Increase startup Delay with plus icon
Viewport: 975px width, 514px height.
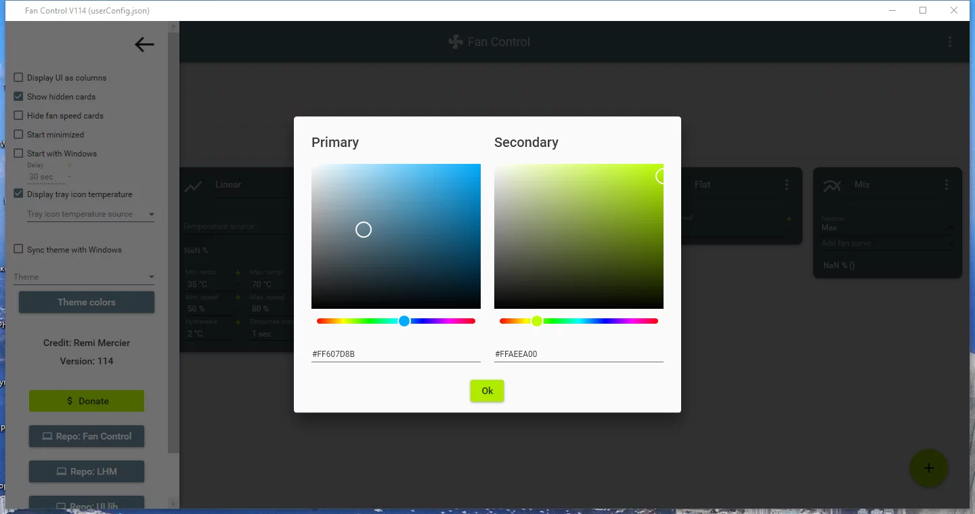tap(70, 165)
